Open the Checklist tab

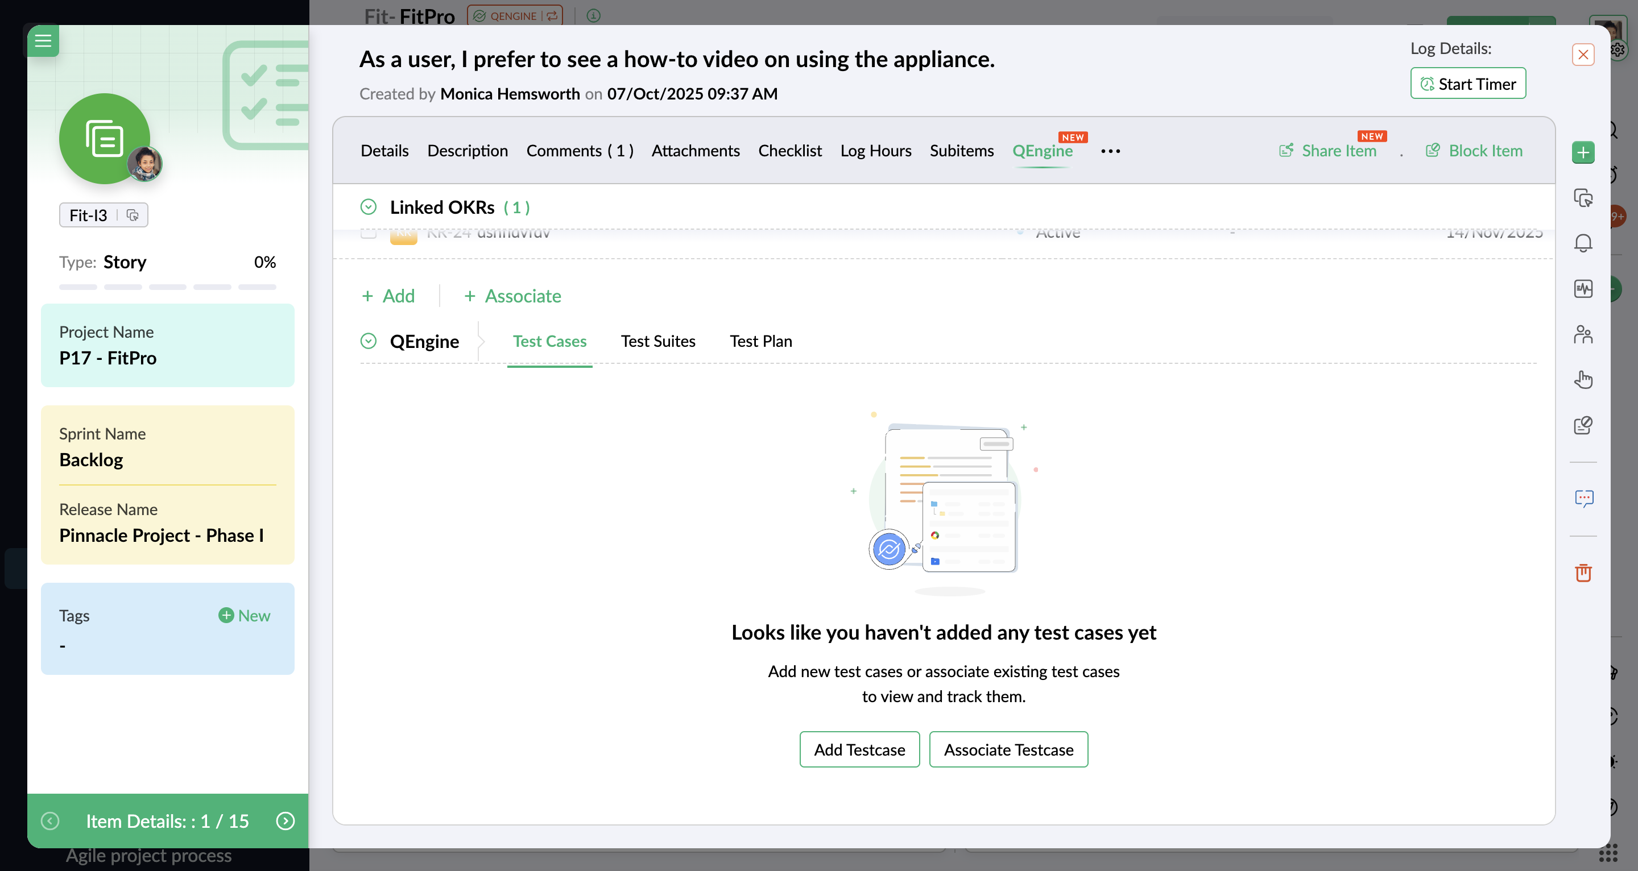coord(789,151)
